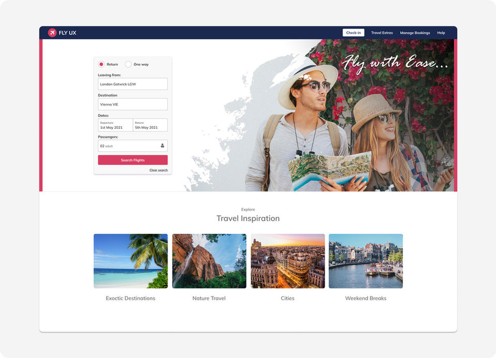Open the Nature Travel thumbnail

(209, 261)
